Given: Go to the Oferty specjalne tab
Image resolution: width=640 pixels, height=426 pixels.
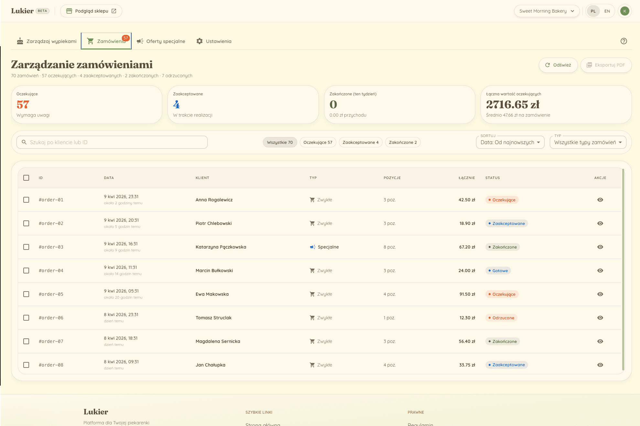Looking at the screenshot, I should (161, 41).
